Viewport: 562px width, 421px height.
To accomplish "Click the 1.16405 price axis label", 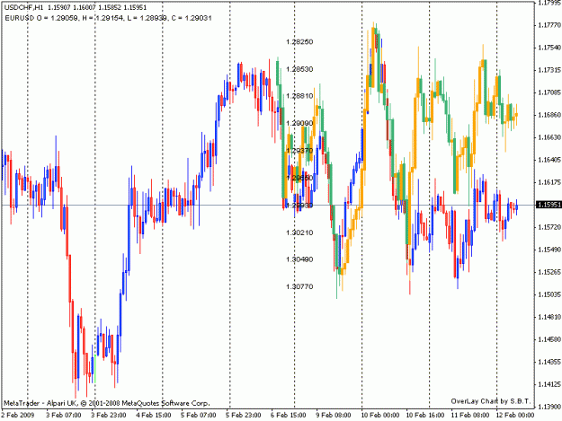I will [549, 160].
